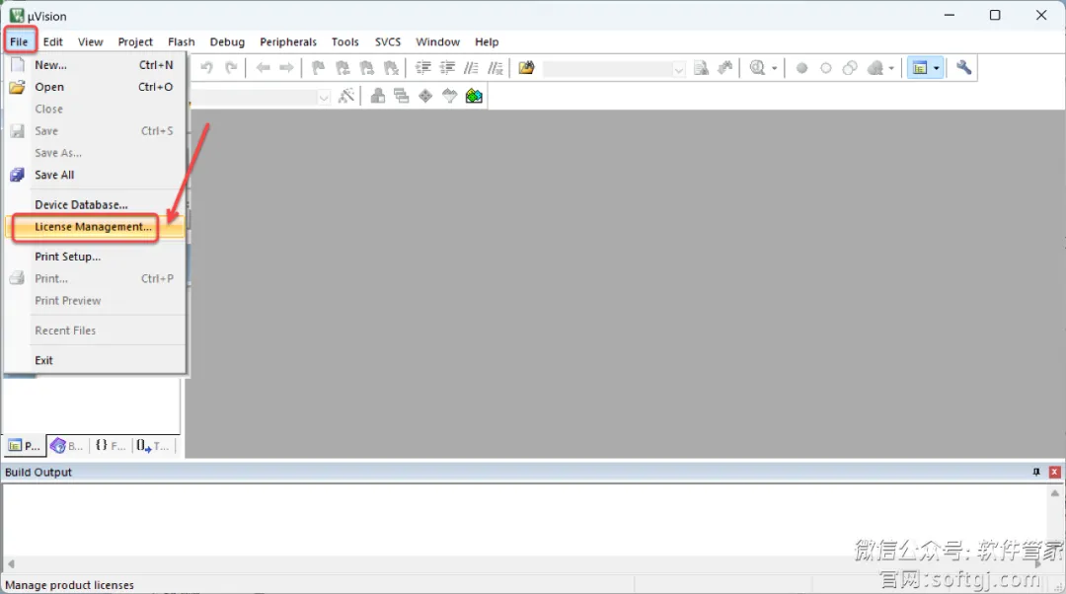
Task: Open the SVCS menu
Action: pos(388,41)
